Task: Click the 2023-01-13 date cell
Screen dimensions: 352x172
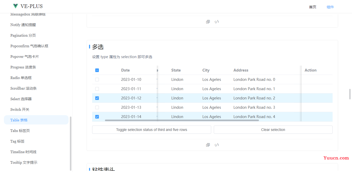Action: coord(131,107)
